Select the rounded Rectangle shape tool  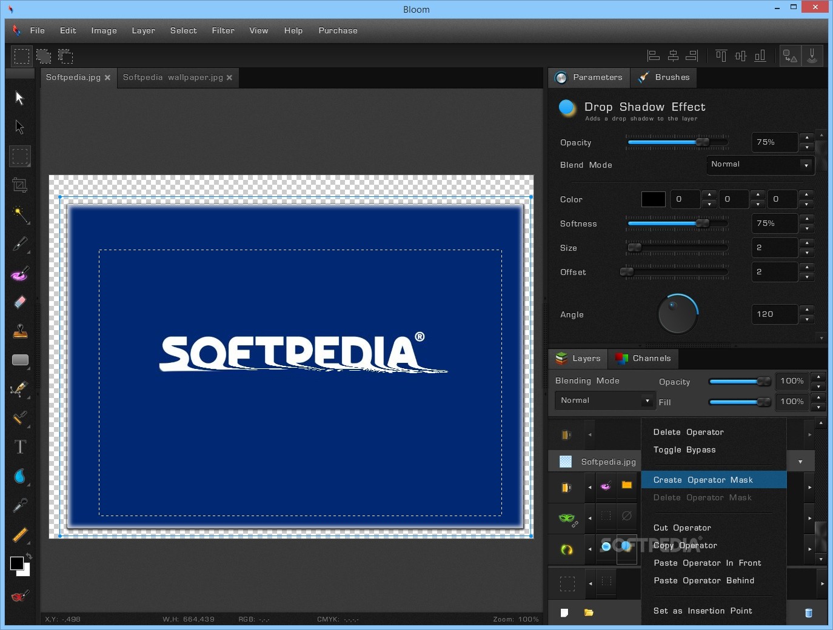20,360
